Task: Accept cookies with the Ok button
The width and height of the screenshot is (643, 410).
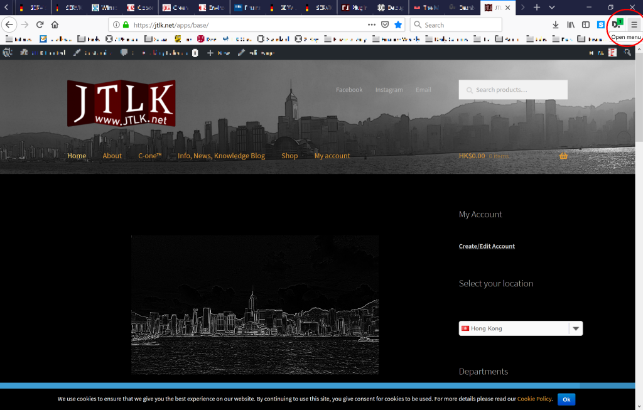Action: [566, 399]
